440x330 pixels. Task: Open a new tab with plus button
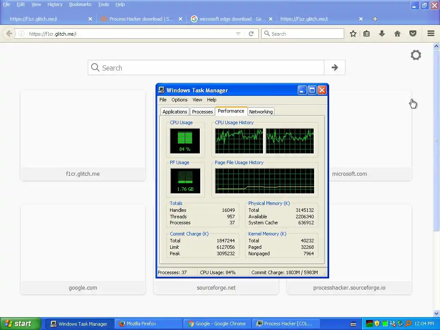pyautogui.click(x=375, y=19)
